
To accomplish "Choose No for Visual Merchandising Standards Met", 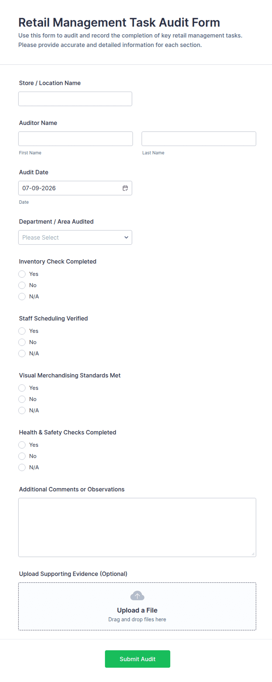I will 22,399.
